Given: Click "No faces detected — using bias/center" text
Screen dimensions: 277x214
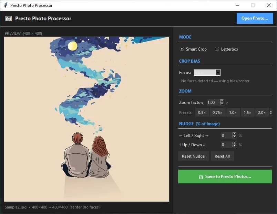Looking at the screenshot, I should (215, 81).
